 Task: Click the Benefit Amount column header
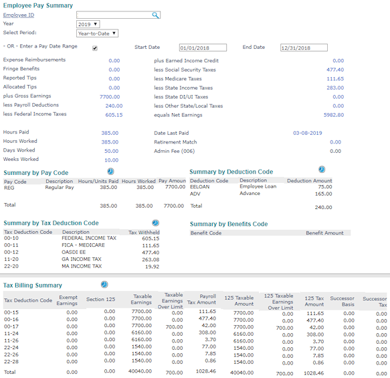[324, 233]
